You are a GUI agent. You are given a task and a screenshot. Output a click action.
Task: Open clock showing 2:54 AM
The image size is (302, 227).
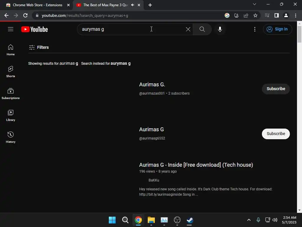click(x=289, y=220)
